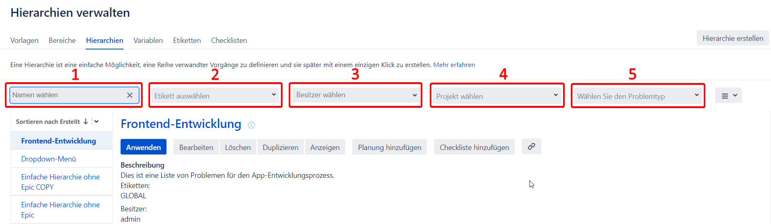This screenshot has width=771, height=224.
Task: Reverse sort direction with the down arrow
Action: pyautogui.click(x=86, y=121)
